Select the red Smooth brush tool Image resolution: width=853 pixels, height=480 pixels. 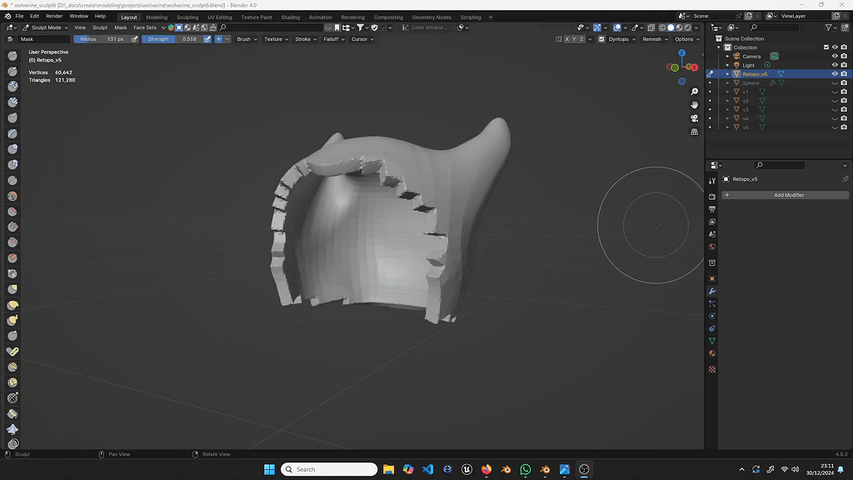(12, 196)
